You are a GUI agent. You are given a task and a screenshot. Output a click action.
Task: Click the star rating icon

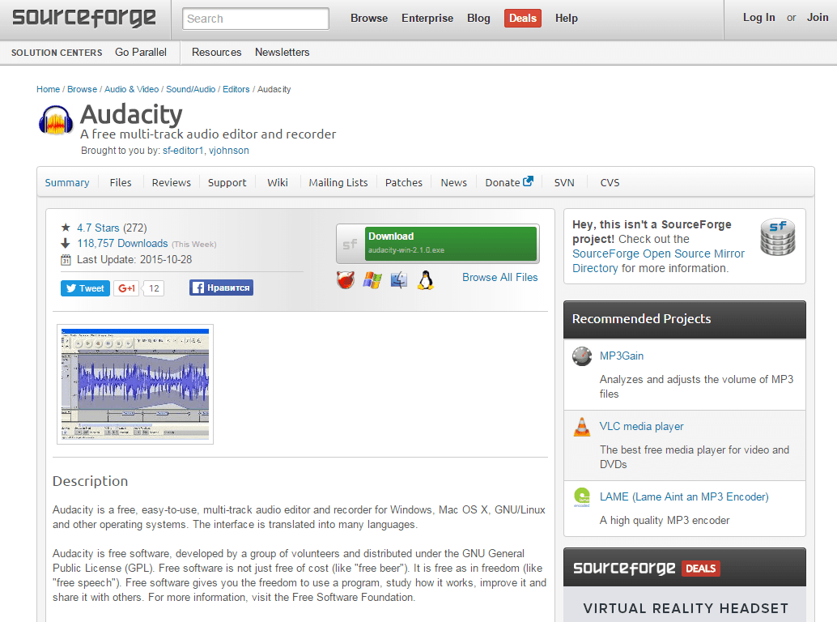click(x=66, y=228)
